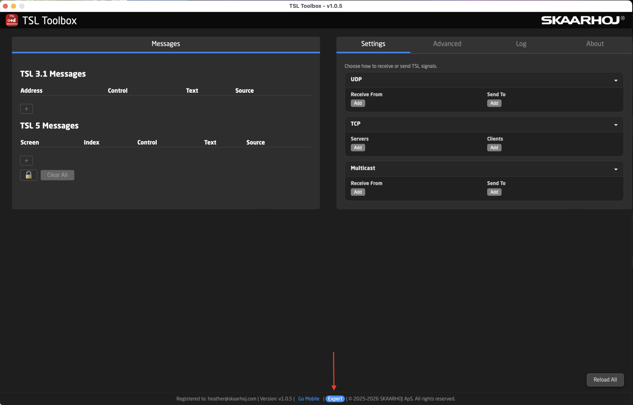The height and width of the screenshot is (405, 633).
Task: Click the TSL 5 Source column header
Action: 255,143
